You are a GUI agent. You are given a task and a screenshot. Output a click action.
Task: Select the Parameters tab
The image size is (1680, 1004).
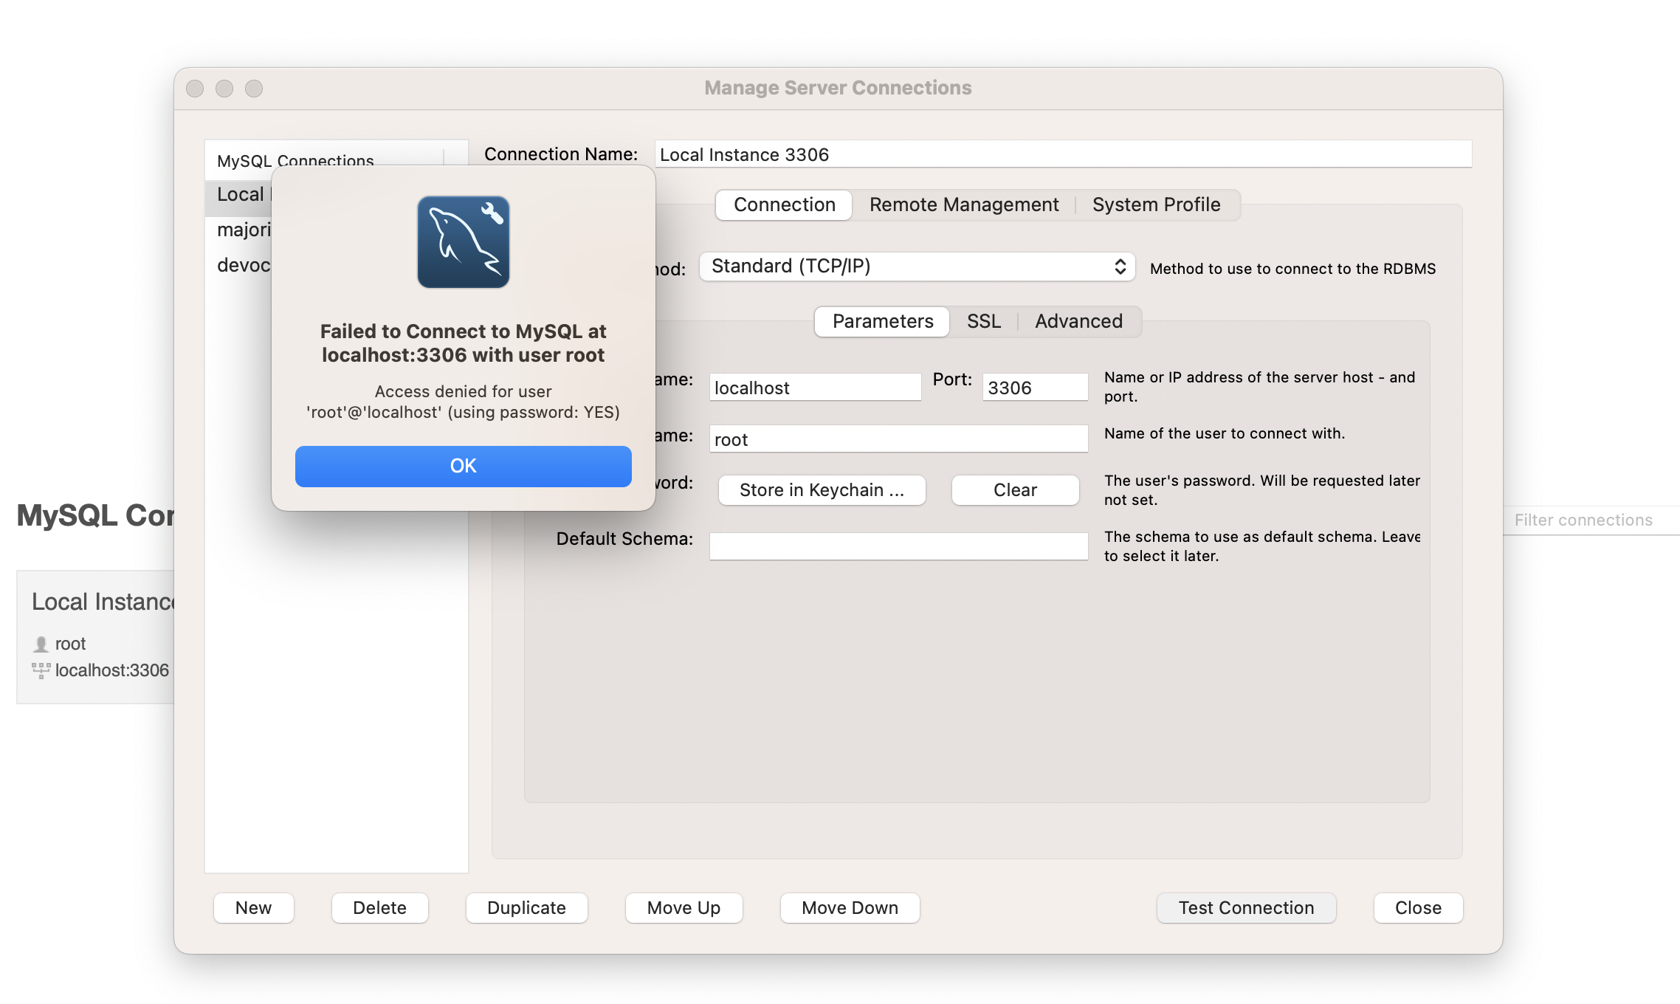click(x=882, y=321)
